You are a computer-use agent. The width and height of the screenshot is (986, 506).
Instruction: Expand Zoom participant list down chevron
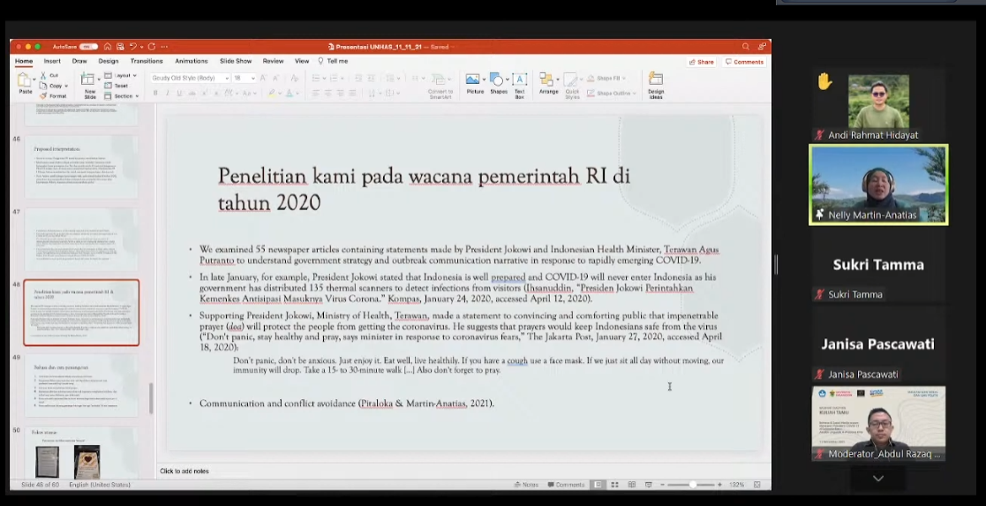click(x=877, y=479)
